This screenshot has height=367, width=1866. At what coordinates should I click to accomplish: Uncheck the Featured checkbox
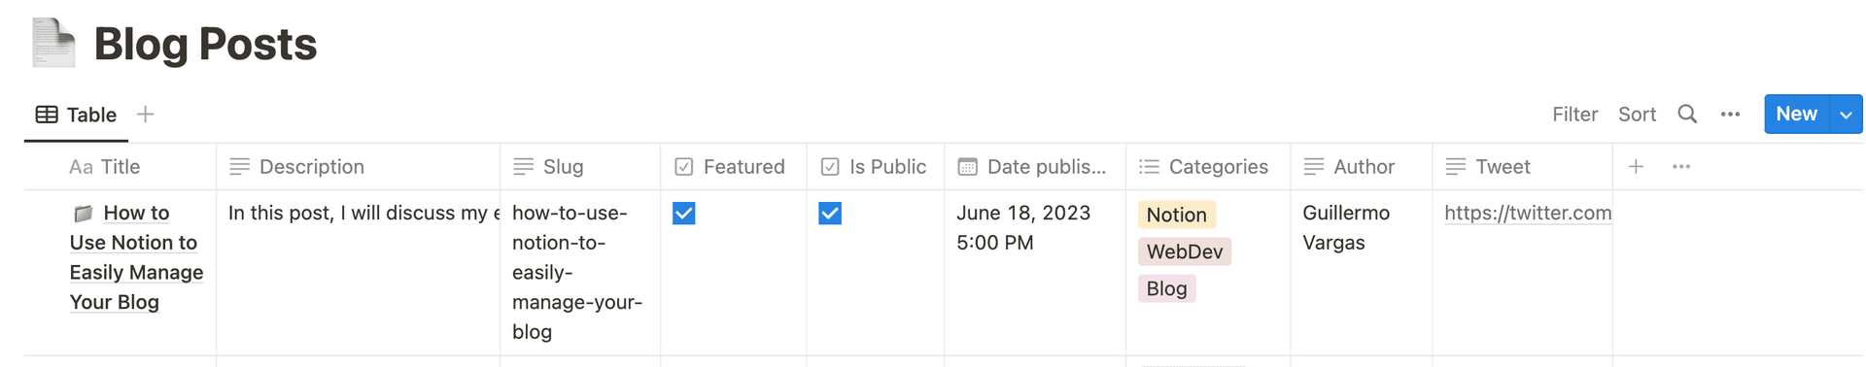(x=684, y=214)
